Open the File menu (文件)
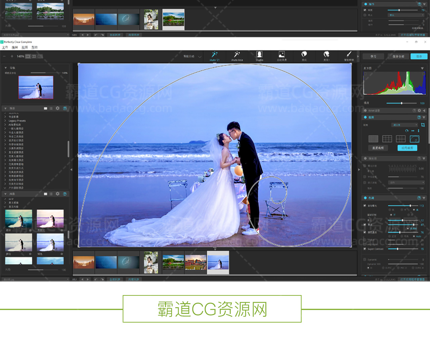This screenshot has height=342, width=430. pos(5,47)
